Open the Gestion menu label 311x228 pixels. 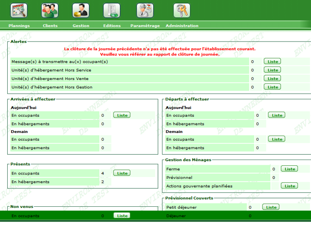[x=81, y=26]
